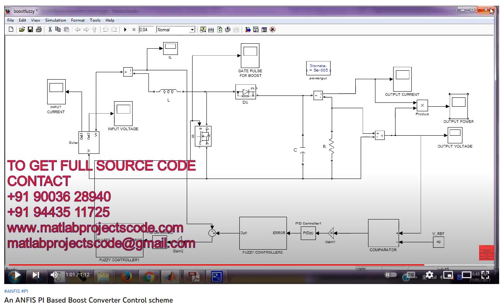Viewport: 503px width, 308px height.
Task: Toggle the video autoplay switch
Action: click(x=390, y=275)
